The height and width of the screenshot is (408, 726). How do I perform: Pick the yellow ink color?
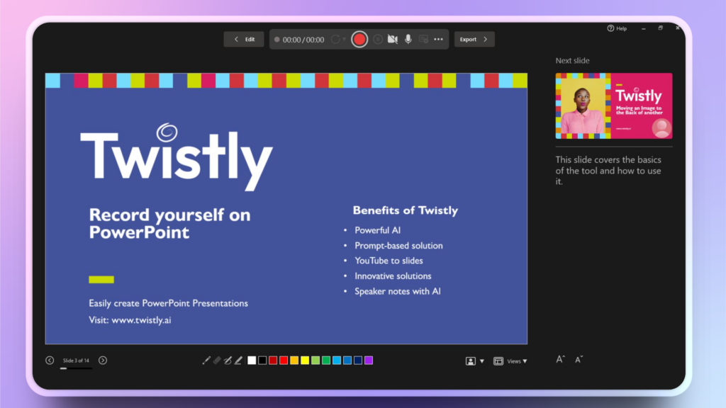tap(305, 361)
